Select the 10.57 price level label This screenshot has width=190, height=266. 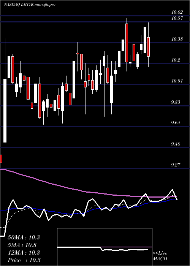point(177,18)
